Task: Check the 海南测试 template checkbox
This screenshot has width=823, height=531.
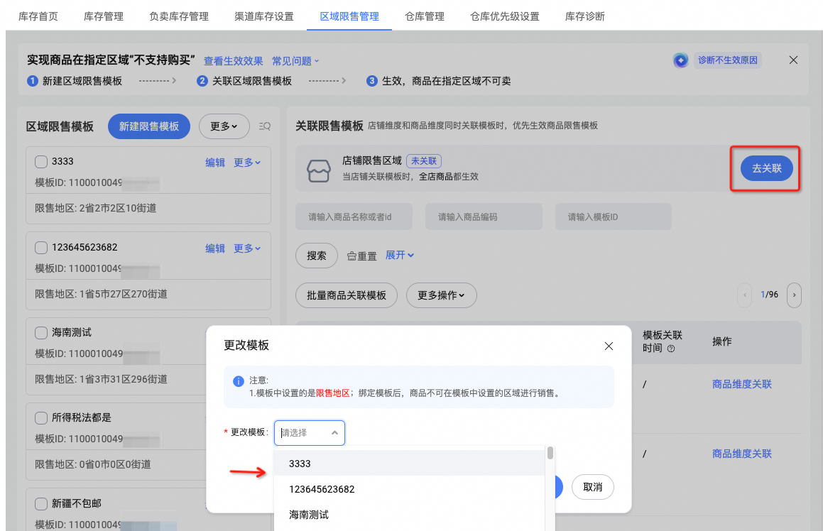Action: click(x=41, y=333)
